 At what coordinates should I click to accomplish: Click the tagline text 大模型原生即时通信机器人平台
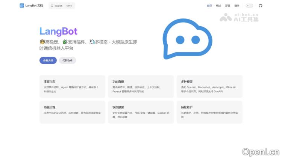click(x=88, y=45)
